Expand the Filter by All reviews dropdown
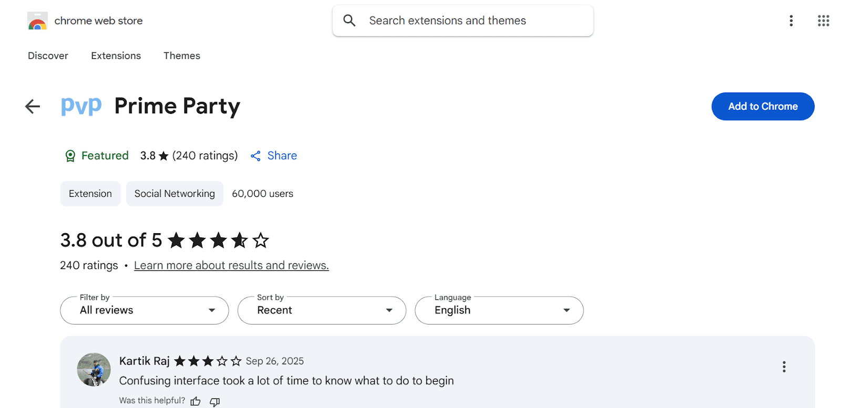The width and height of the screenshot is (841, 408). point(145,310)
